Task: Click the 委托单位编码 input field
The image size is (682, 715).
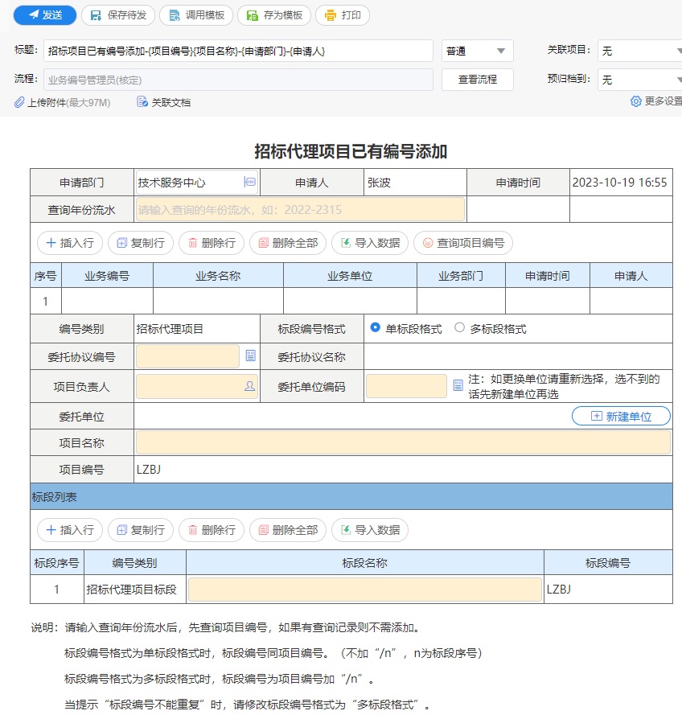Action: pyautogui.click(x=406, y=386)
